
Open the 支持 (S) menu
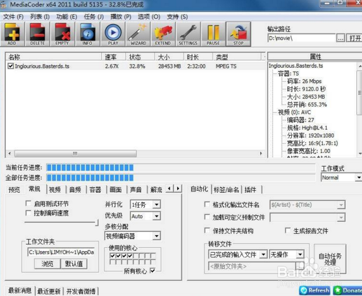click(177, 17)
